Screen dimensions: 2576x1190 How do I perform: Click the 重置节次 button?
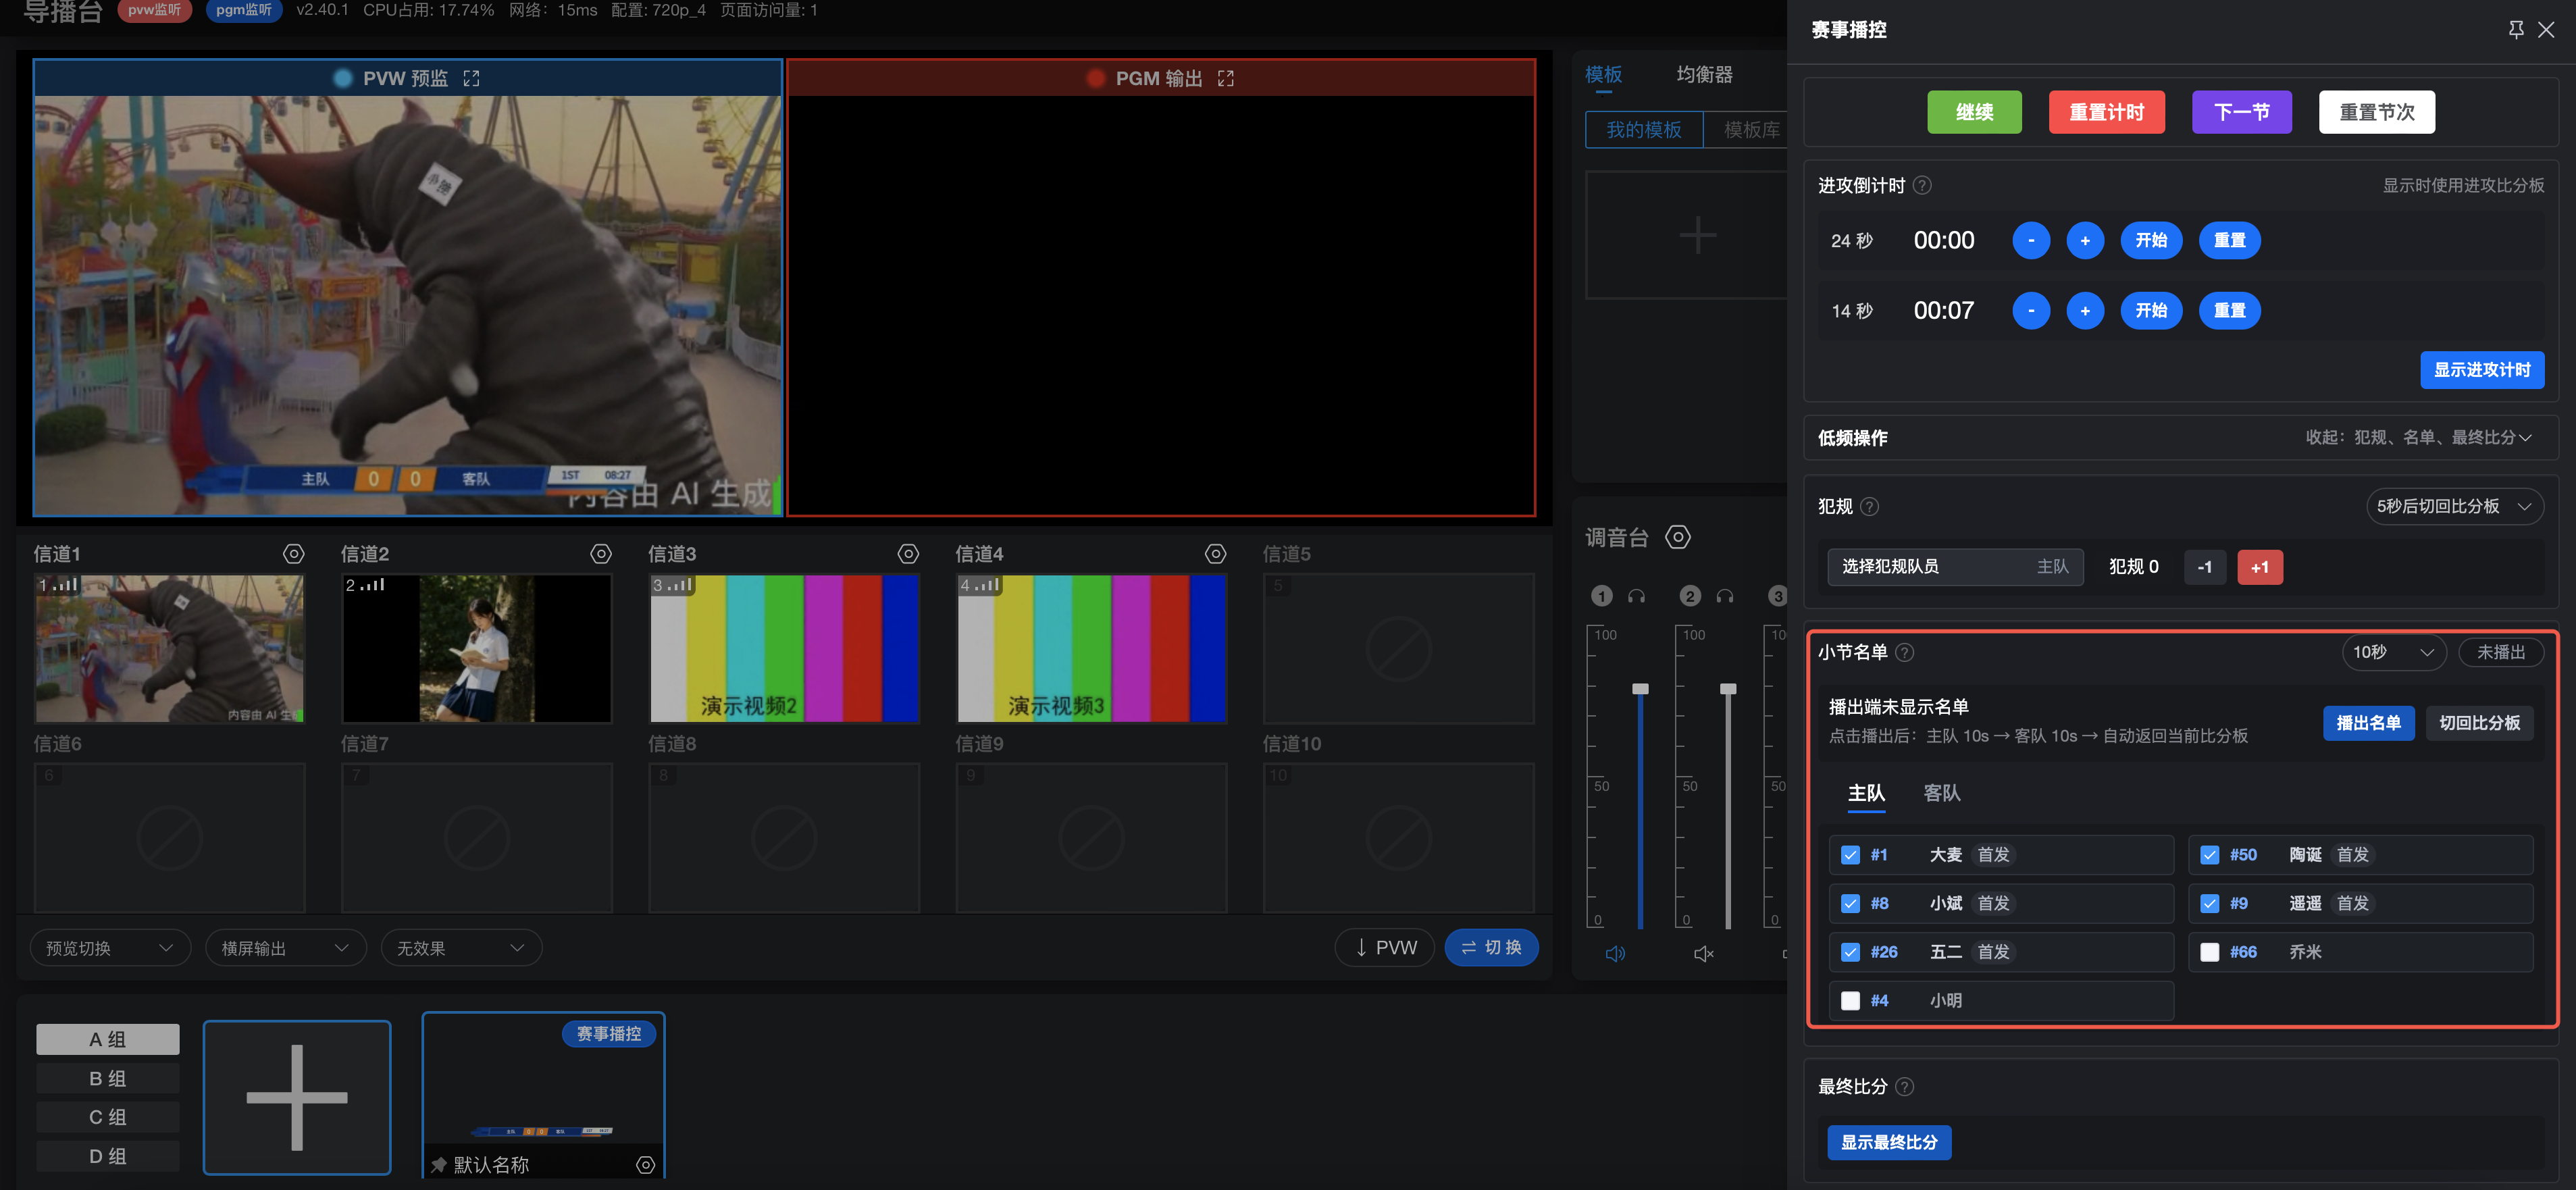pyautogui.click(x=2376, y=112)
